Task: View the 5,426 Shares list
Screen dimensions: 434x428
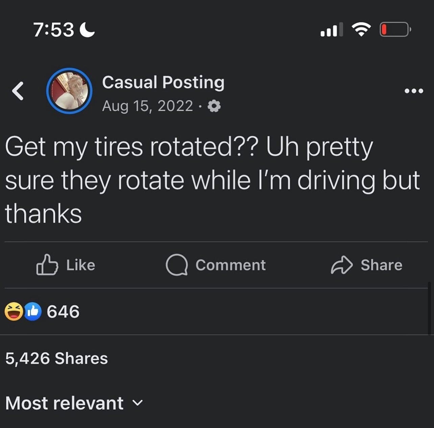Action: [x=56, y=358]
